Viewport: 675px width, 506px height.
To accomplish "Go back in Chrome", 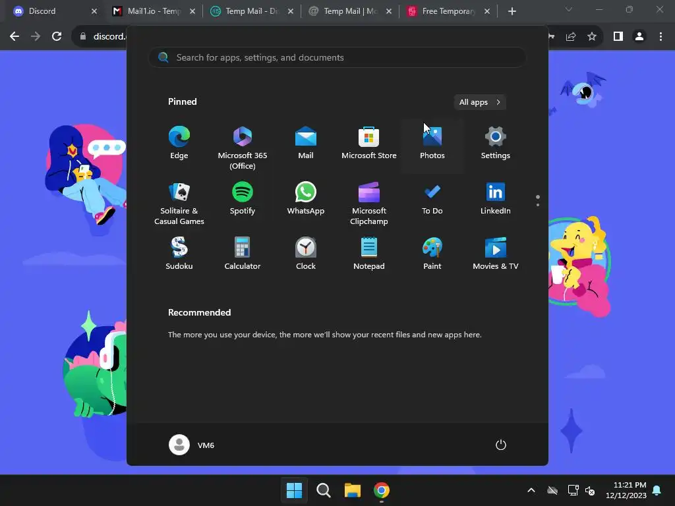I will coord(15,37).
